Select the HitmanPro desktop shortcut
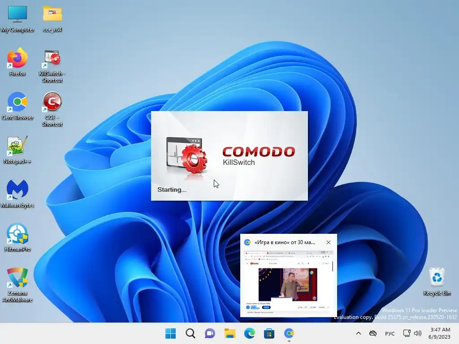 tap(17, 237)
